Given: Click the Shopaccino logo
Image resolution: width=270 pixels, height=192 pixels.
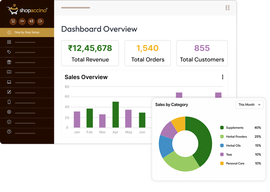Looking at the screenshot, I should (27, 9).
